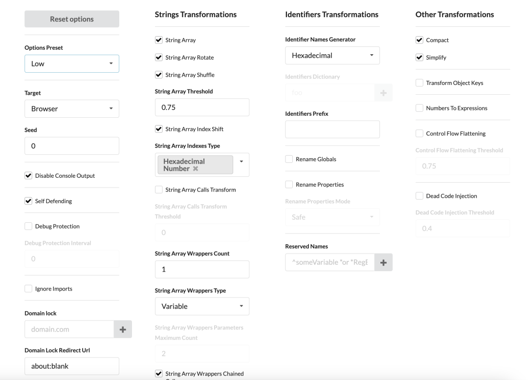Click the Seed input field
528x380 pixels.
pos(72,146)
